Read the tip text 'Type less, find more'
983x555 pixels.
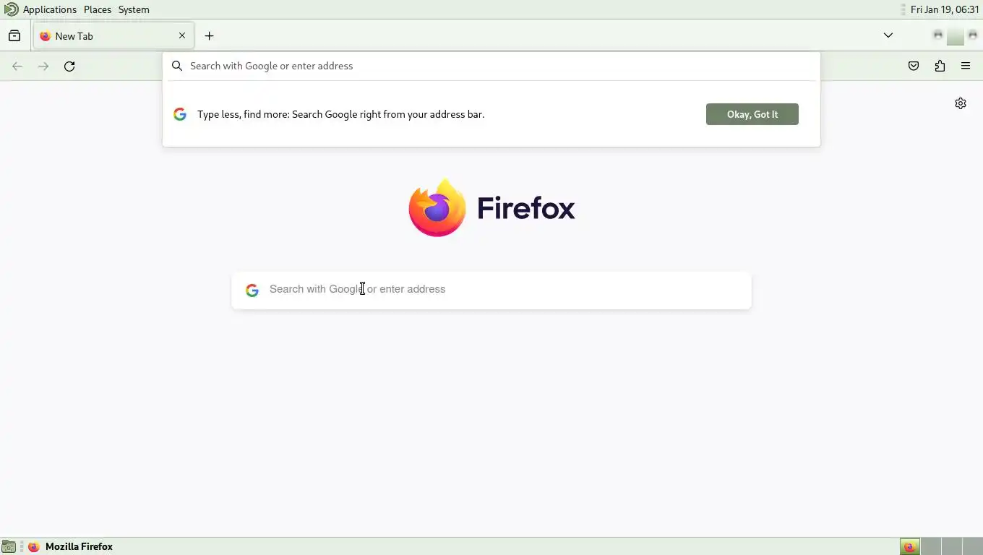point(340,114)
